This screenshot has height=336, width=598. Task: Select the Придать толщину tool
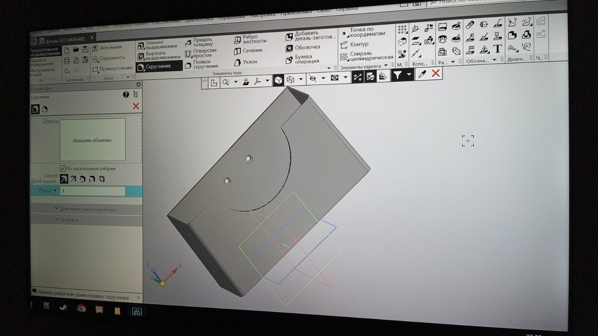pos(199,42)
